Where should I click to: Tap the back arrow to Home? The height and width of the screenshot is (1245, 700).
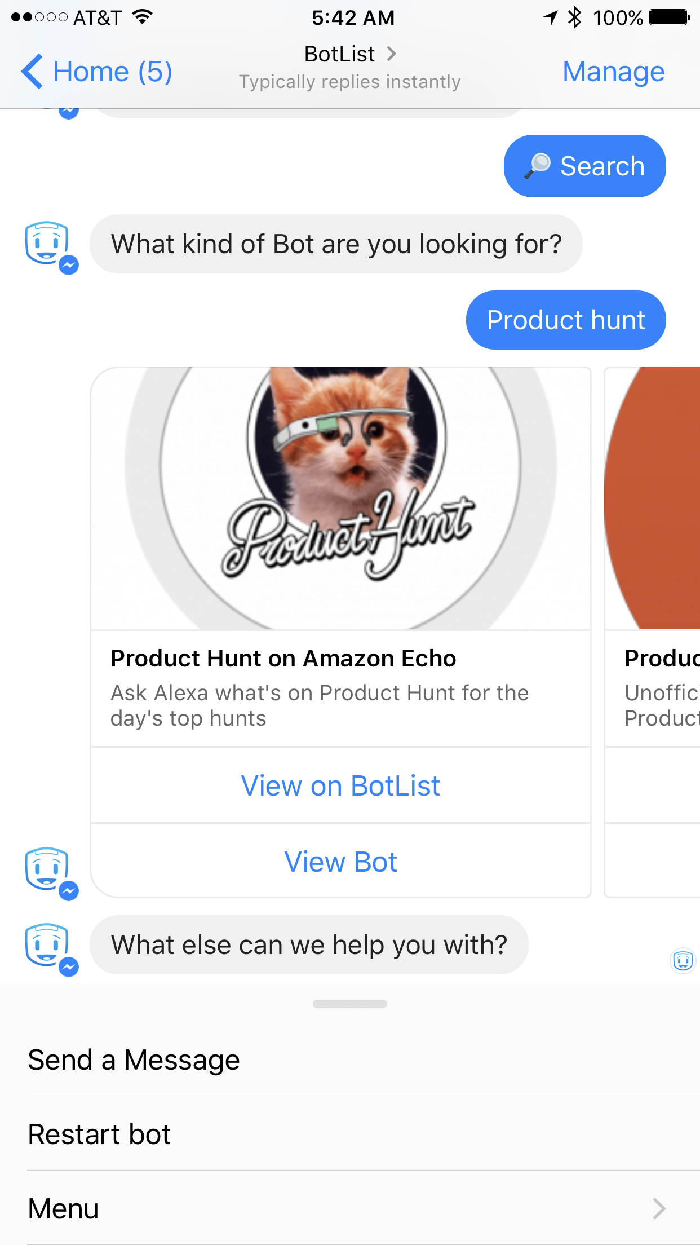(32, 72)
